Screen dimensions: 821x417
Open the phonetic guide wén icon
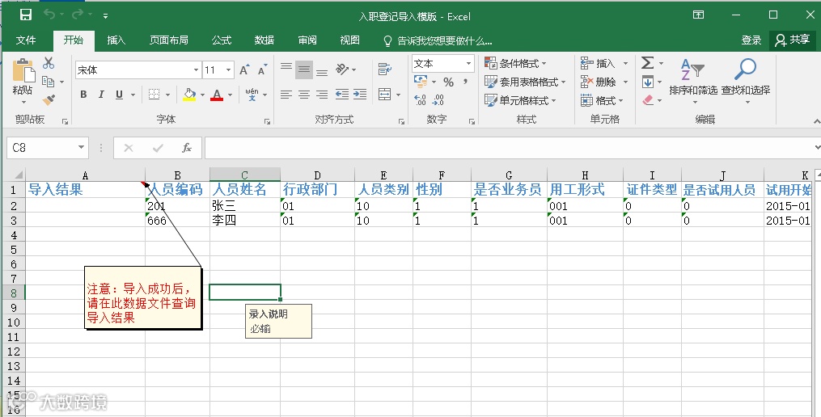coord(252,95)
